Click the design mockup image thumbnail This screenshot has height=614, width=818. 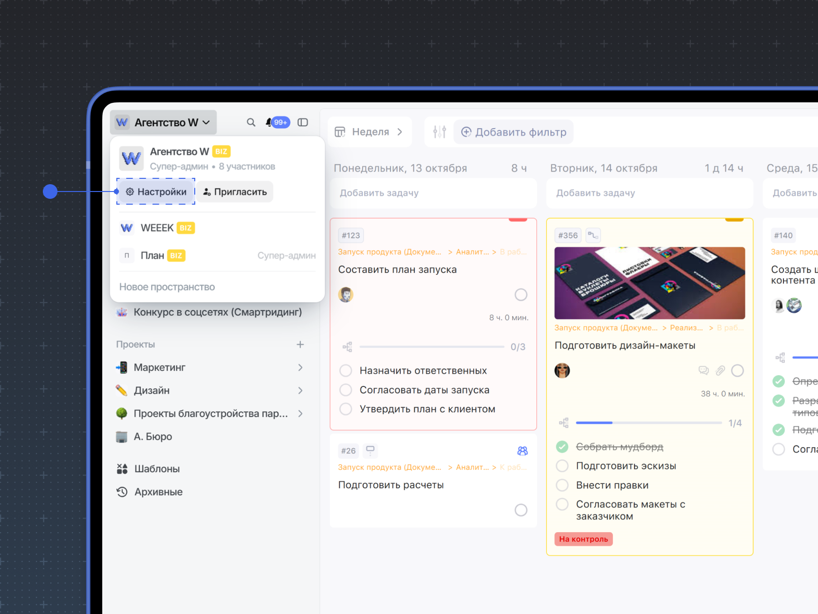tap(649, 283)
